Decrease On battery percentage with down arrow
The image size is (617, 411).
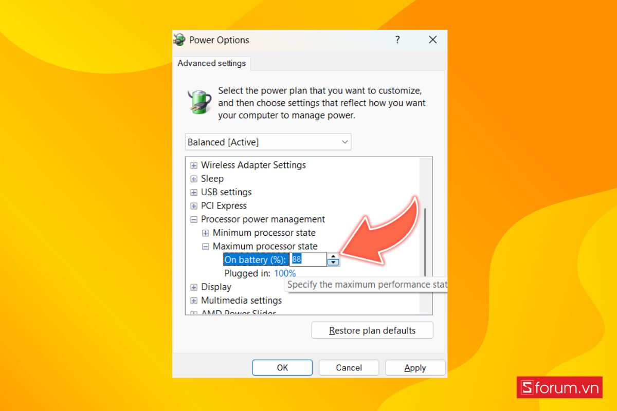[x=334, y=263]
